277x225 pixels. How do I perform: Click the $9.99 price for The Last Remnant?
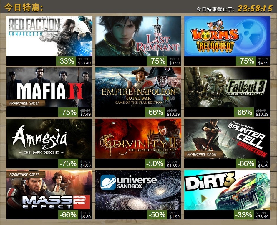tap(174, 63)
